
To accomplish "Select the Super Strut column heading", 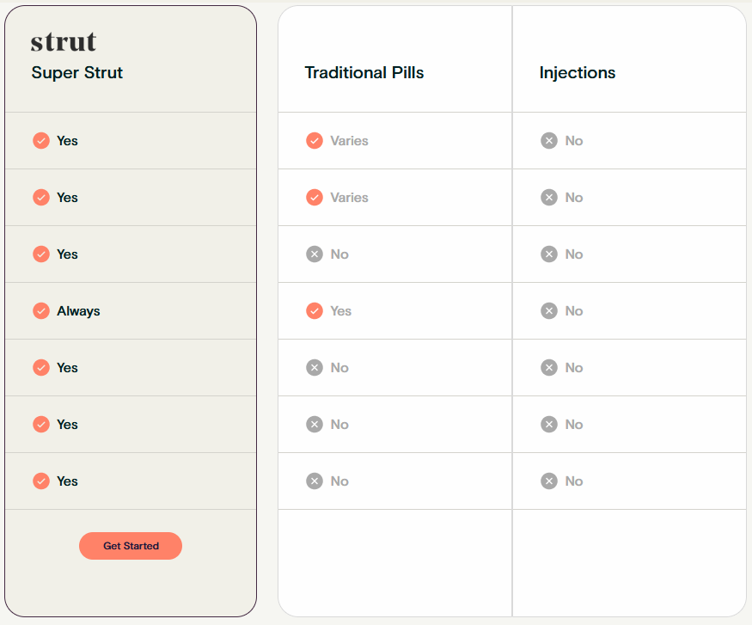I will 77,72.
